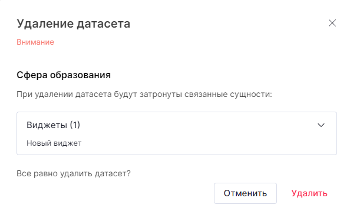Collapse the Виджеты list using chevron arrow
Screen dimensions: 350x218
[x=321, y=125]
